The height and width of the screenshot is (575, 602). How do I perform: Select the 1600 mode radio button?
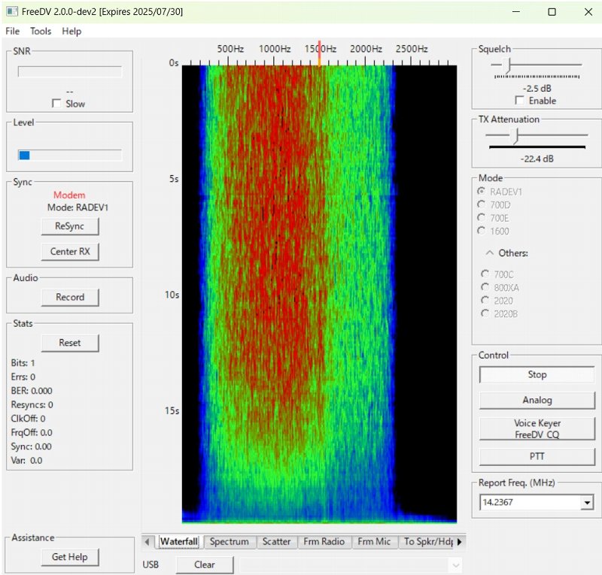click(481, 231)
